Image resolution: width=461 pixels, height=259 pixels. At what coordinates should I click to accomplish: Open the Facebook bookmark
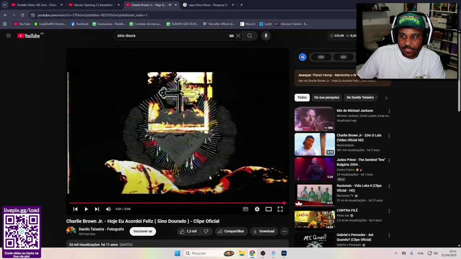80,24
